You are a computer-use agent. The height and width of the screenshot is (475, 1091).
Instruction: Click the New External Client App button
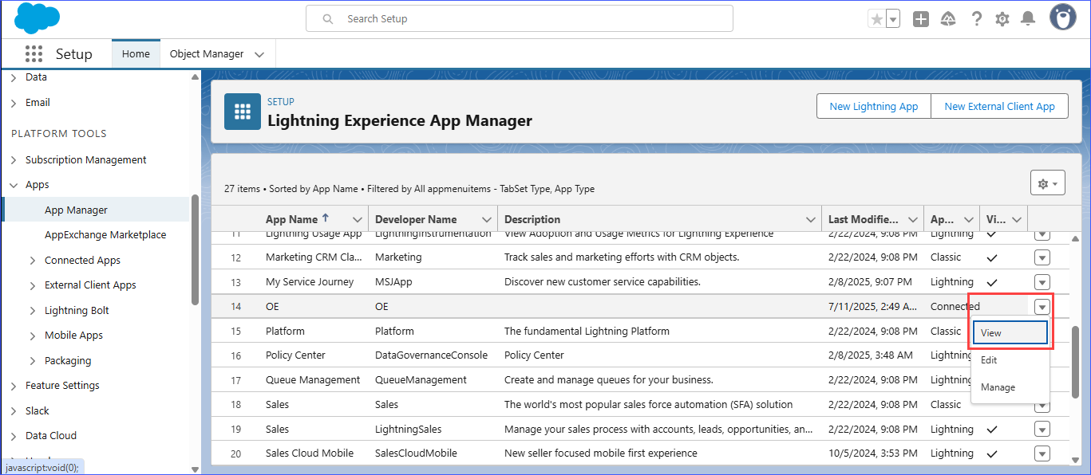(999, 106)
